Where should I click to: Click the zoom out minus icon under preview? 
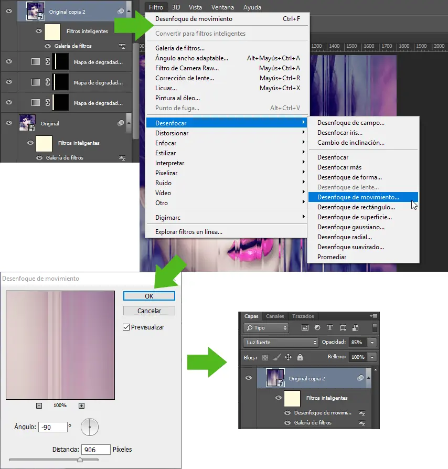click(38, 405)
